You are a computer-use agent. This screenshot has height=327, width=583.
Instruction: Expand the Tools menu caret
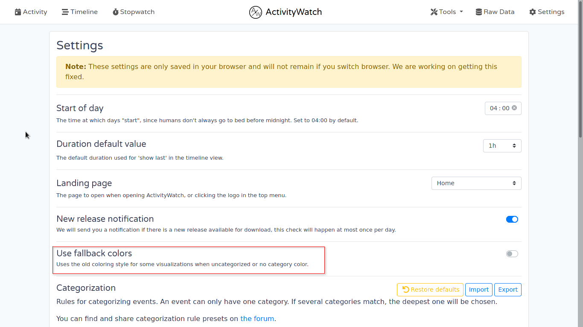click(461, 12)
